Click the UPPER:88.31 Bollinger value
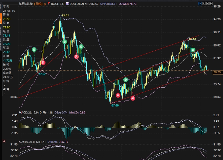Screen dimensions: 223x160 [x=108, y=4]
